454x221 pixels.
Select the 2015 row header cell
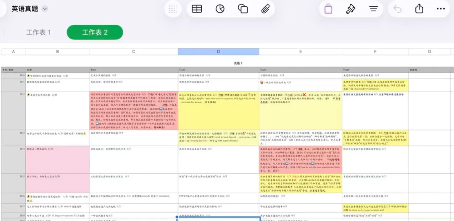pos(13,183)
